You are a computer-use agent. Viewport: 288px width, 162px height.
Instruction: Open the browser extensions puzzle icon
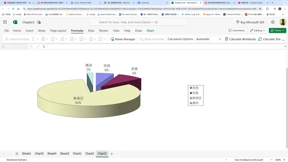[267, 9]
